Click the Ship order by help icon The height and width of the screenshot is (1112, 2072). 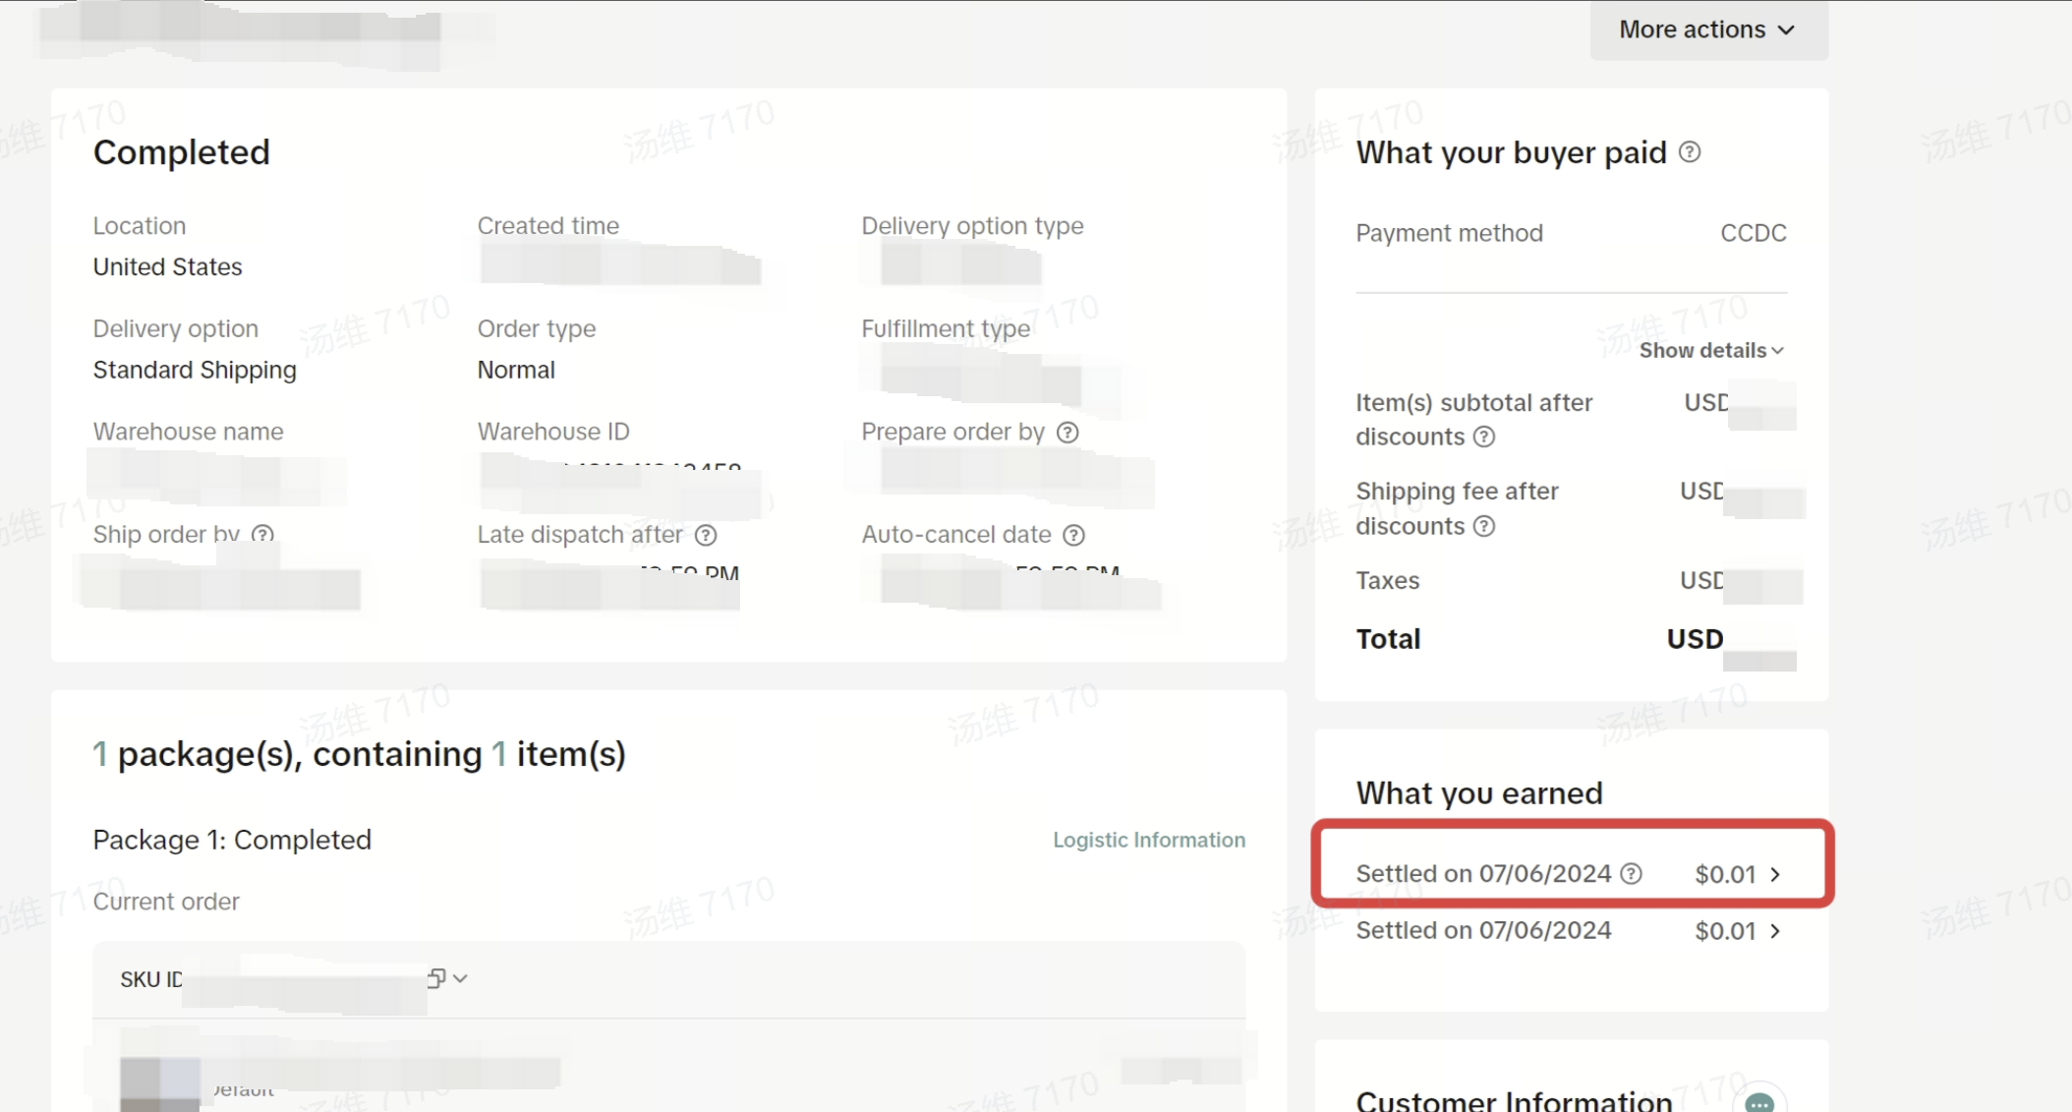click(263, 535)
